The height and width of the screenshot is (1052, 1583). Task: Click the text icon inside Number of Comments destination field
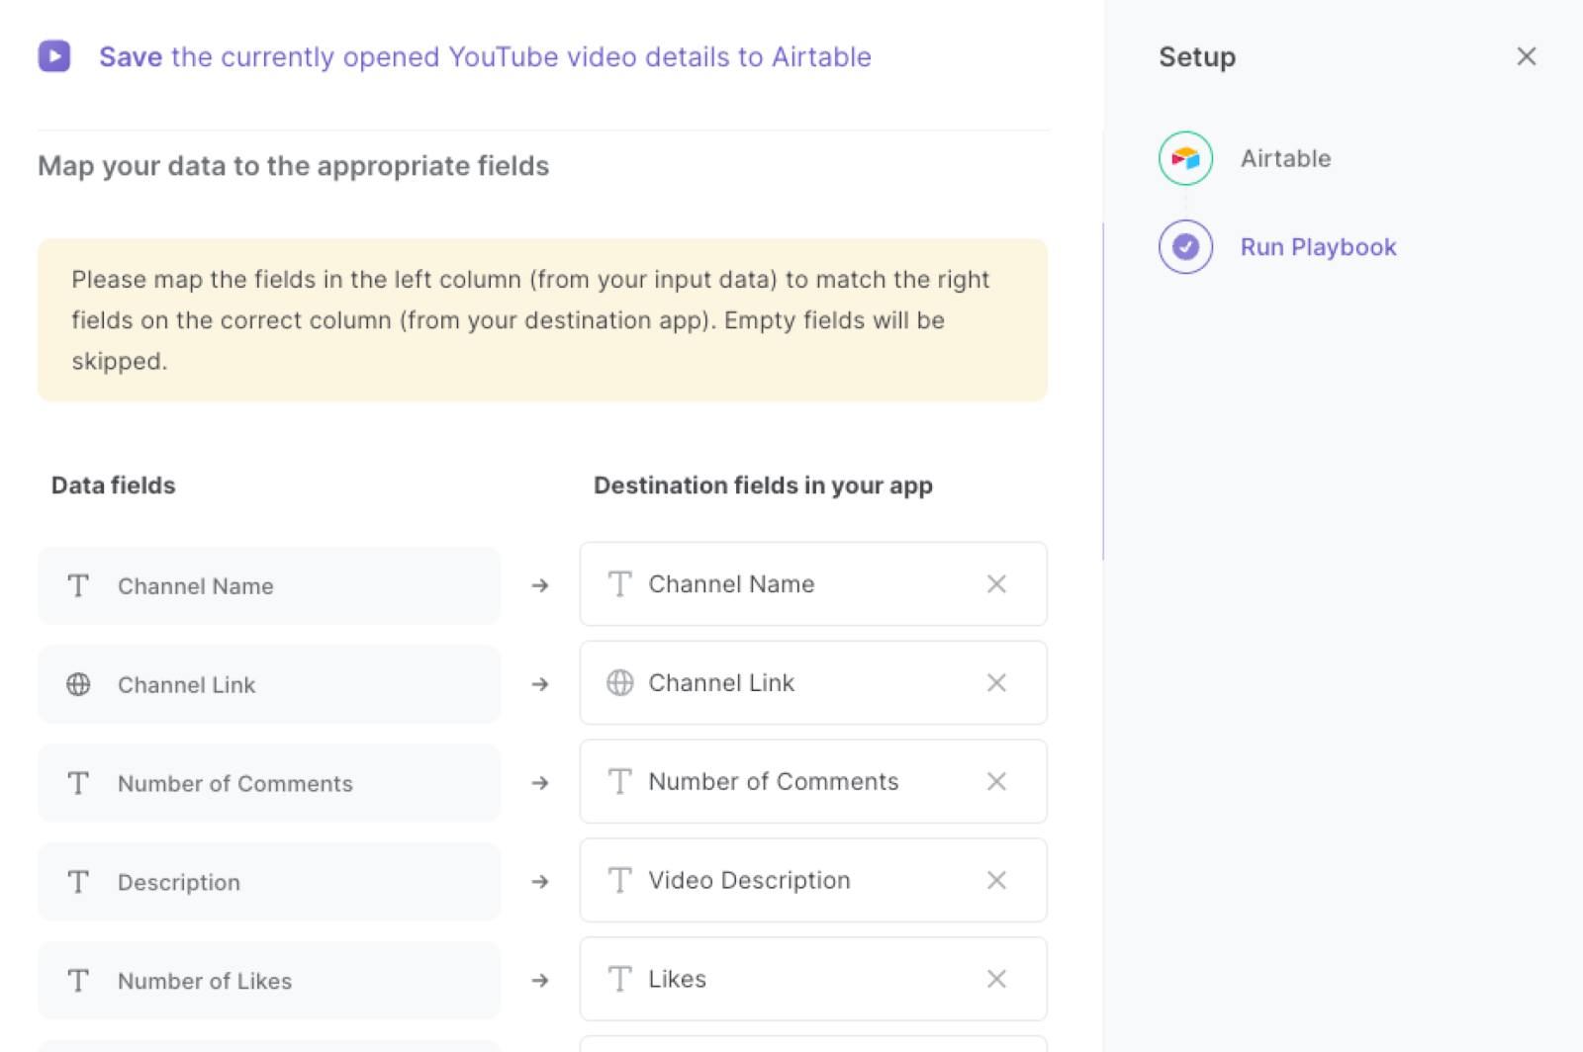619,781
